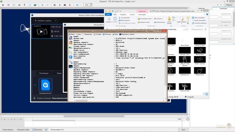
Task: Go to previous presets with left arrow
Action: (35, 85)
